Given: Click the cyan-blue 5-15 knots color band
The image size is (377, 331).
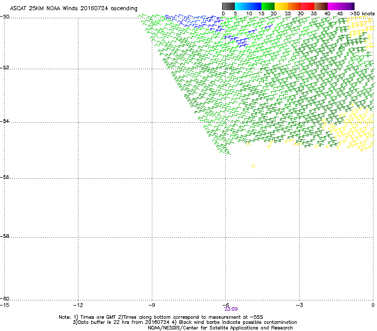Looking at the screenshot, I should point(248,6).
